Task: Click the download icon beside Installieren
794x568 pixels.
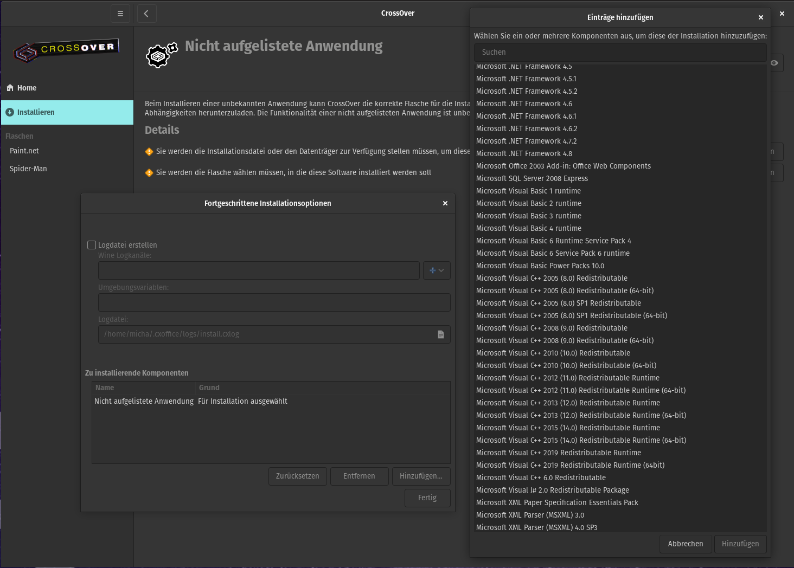Action: [x=10, y=112]
